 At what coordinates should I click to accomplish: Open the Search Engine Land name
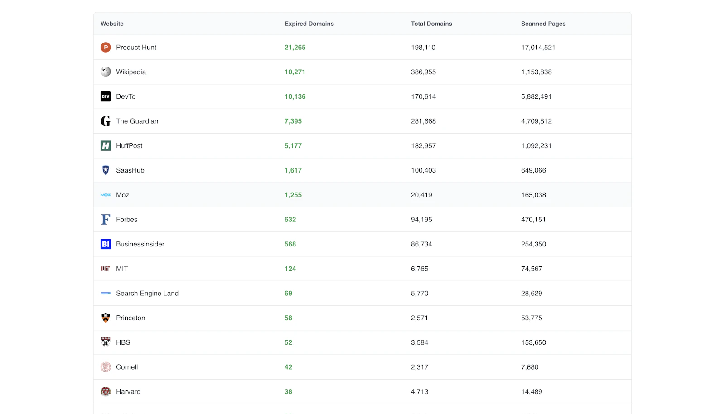[147, 293]
